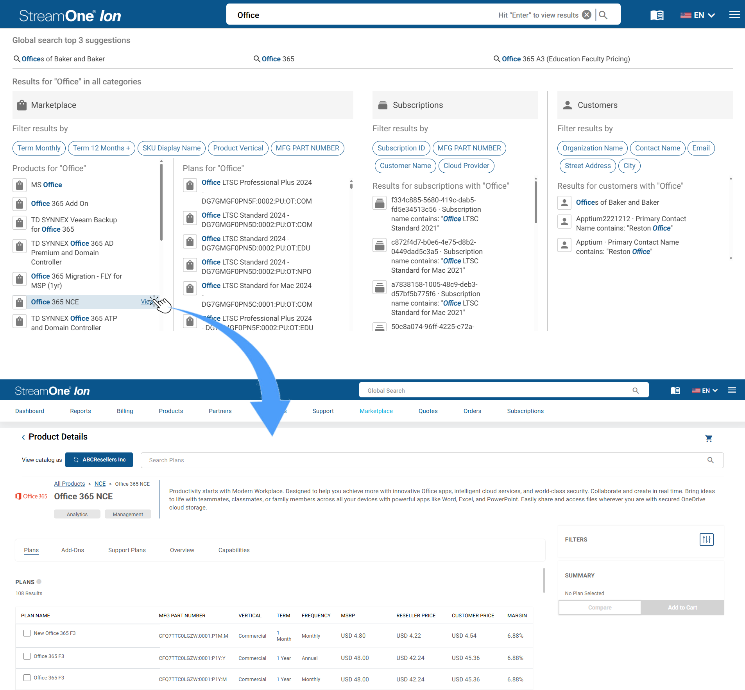
Task: Click the Subscriptions category icon
Action: (x=383, y=105)
